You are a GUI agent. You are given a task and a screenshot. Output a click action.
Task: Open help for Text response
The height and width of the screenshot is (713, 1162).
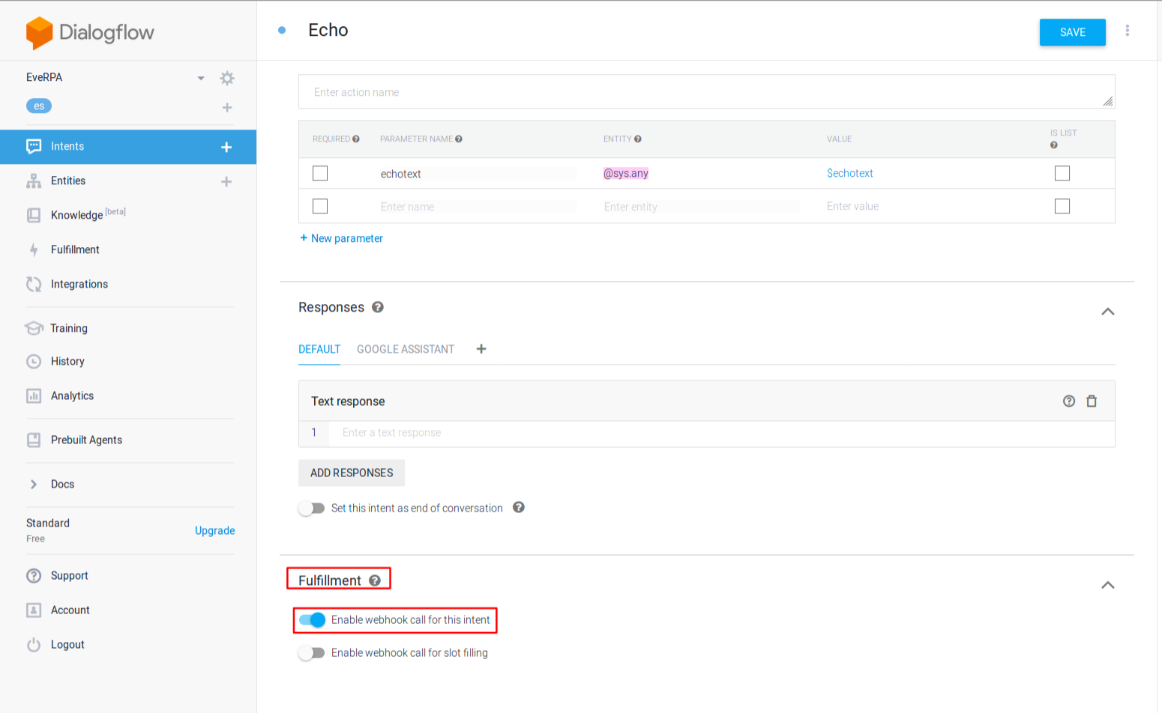pyautogui.click(x=1069, y=401)
